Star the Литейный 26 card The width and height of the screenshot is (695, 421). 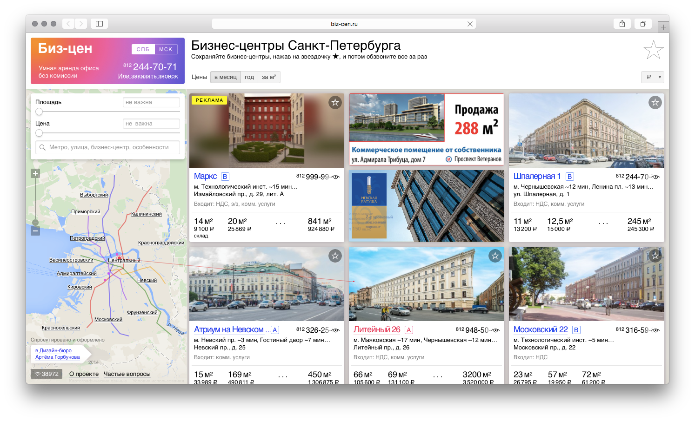coord(495,256)
